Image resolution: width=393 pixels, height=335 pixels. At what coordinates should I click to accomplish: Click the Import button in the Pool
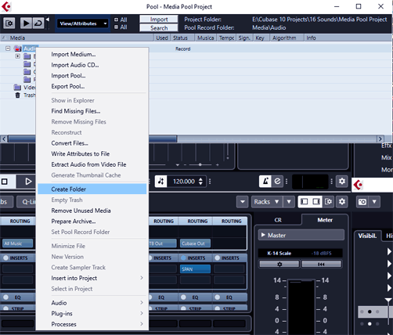pyautogui.click(x=159, y=20)
